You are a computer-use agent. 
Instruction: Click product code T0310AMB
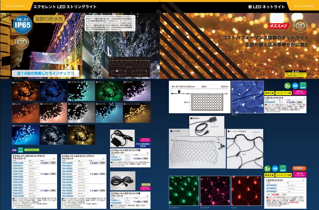pyautogui.click(x=67, y=163)
